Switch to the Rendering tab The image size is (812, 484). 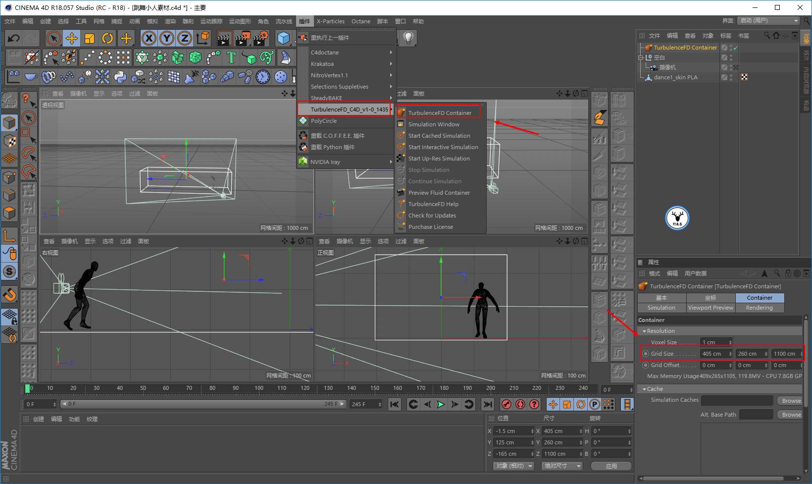[760, 308]
